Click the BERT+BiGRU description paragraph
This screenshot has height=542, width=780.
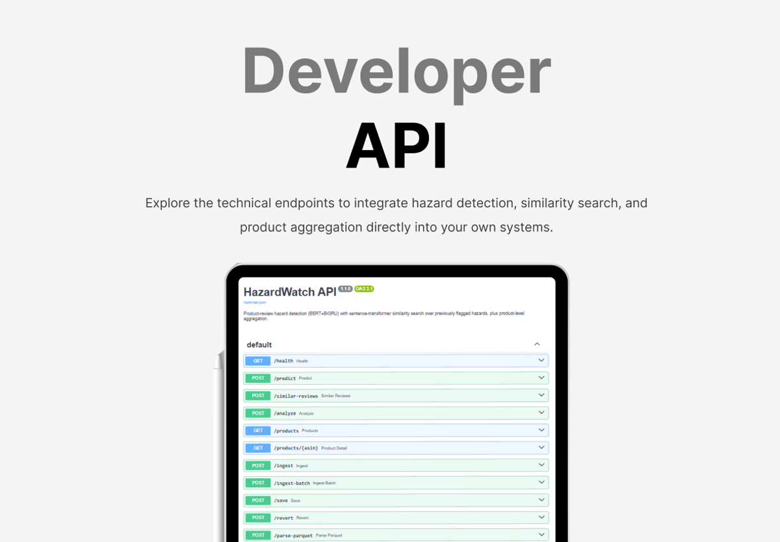pyautogui.click(x=384, y=316)
